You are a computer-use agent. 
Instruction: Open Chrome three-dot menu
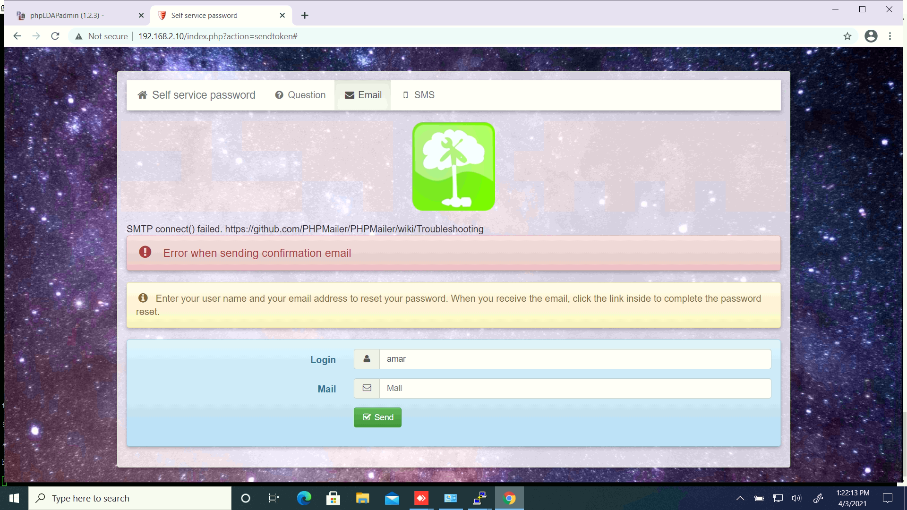click(x=890, y=36)
